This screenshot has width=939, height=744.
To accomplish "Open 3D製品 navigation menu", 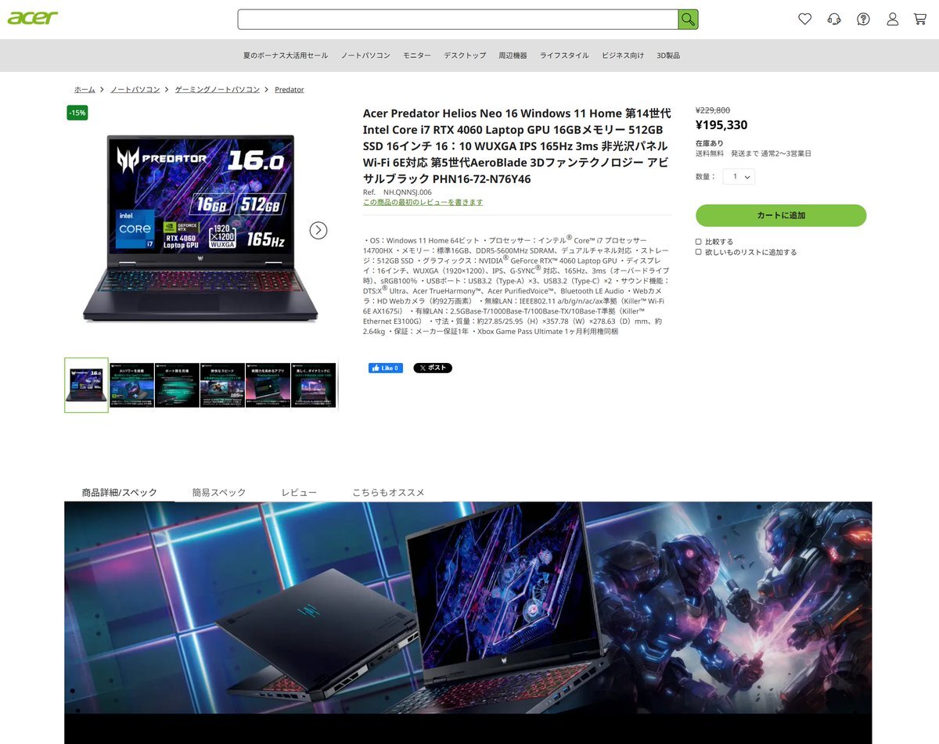I will [668, 56].
